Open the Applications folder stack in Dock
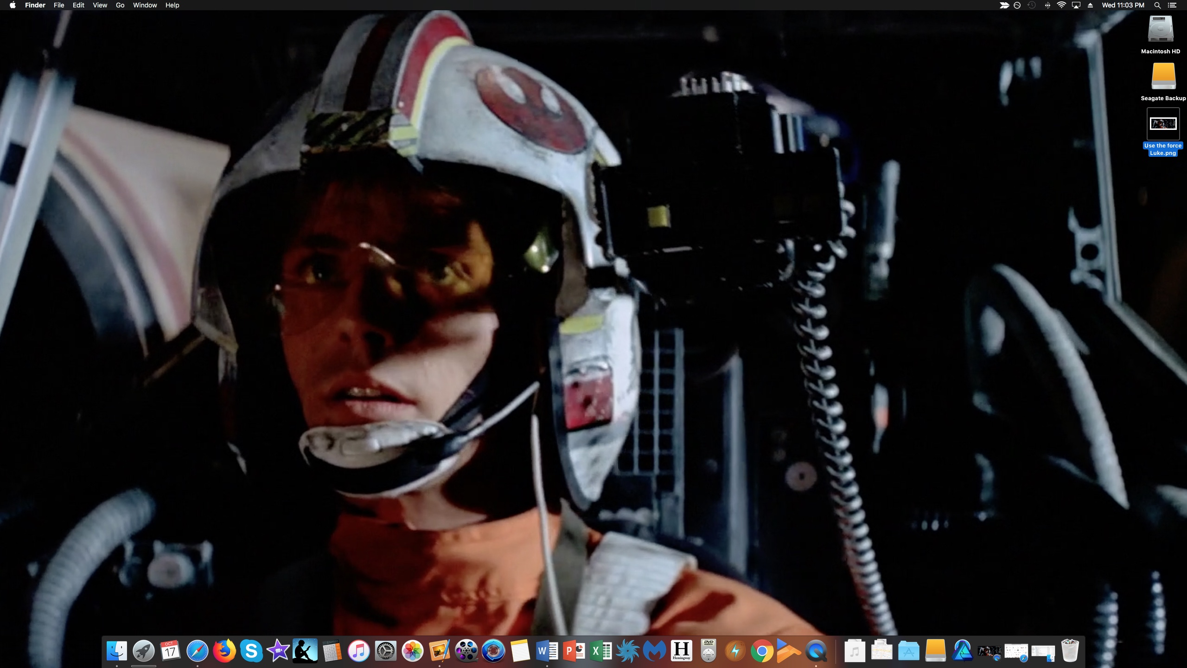This screenshot has height=668, width=1187. pyautogui.click(x=909, y=651)
